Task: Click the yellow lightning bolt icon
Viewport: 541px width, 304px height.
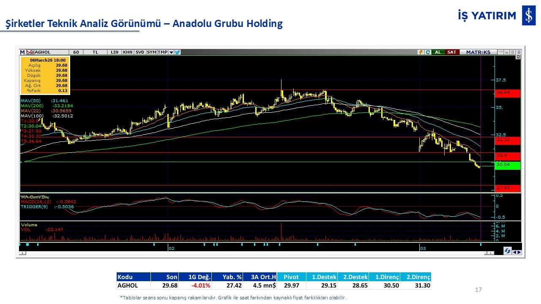Action: pyautogui.click(x=421, y=52)
